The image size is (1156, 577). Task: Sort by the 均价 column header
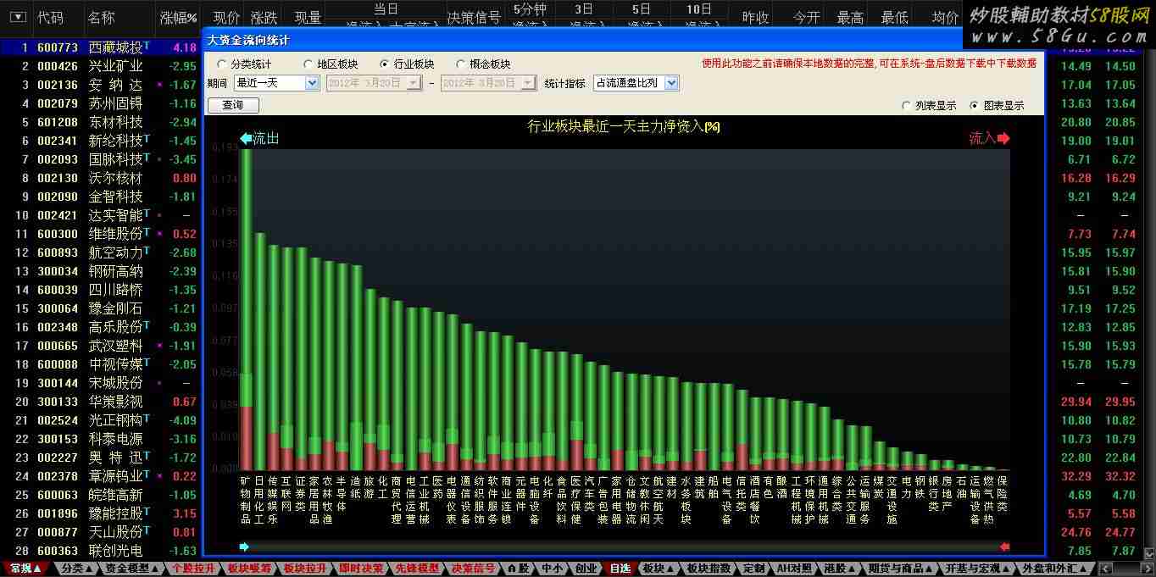click(945, 17)
